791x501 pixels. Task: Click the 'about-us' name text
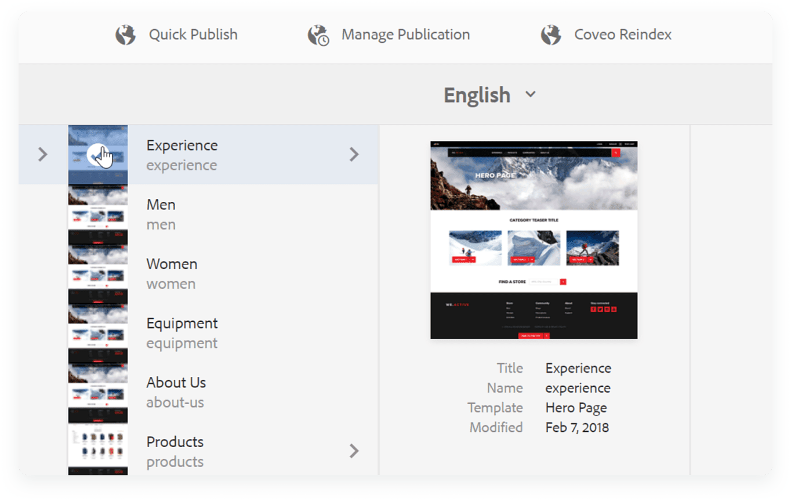175,402
